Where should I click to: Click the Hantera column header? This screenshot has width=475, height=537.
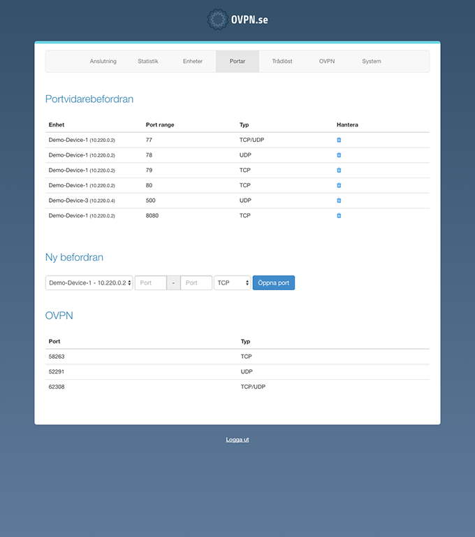tap(347, 124)
